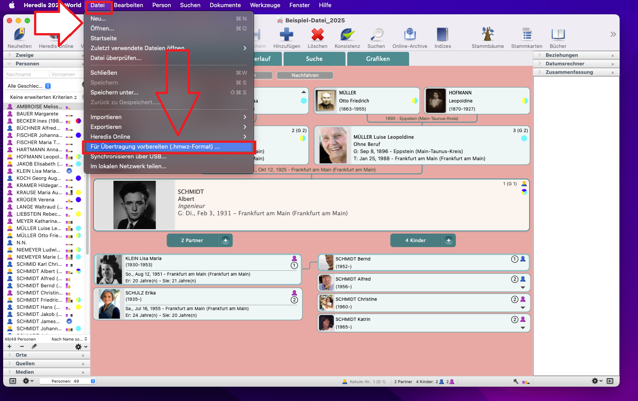Open the Konsistenz check tool
638x401 pixels.
(347, 35)
